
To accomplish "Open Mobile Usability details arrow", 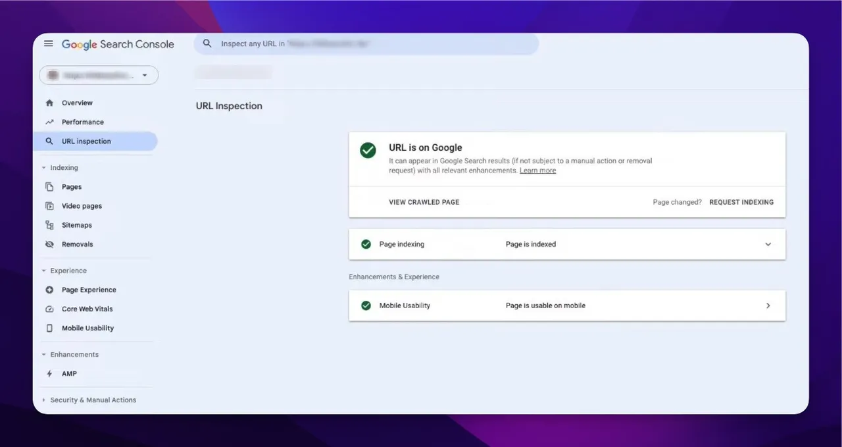I will click(x=768, y=305).
